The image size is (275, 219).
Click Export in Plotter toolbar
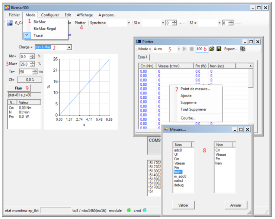231,49
